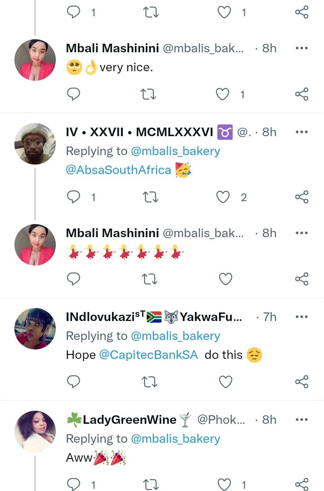Reply to the @AbsaSouthAfrica mention tweet
The image size is (324, 491).
73,197
